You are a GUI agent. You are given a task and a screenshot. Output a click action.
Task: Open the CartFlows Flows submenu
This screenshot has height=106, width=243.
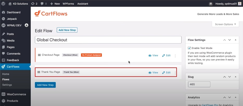click(6, 79)
